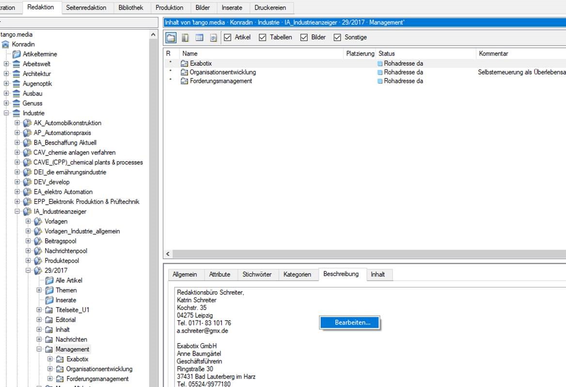Click the image document view icon in the toolbar
The image size is (566, 387).
click(213, 37)
